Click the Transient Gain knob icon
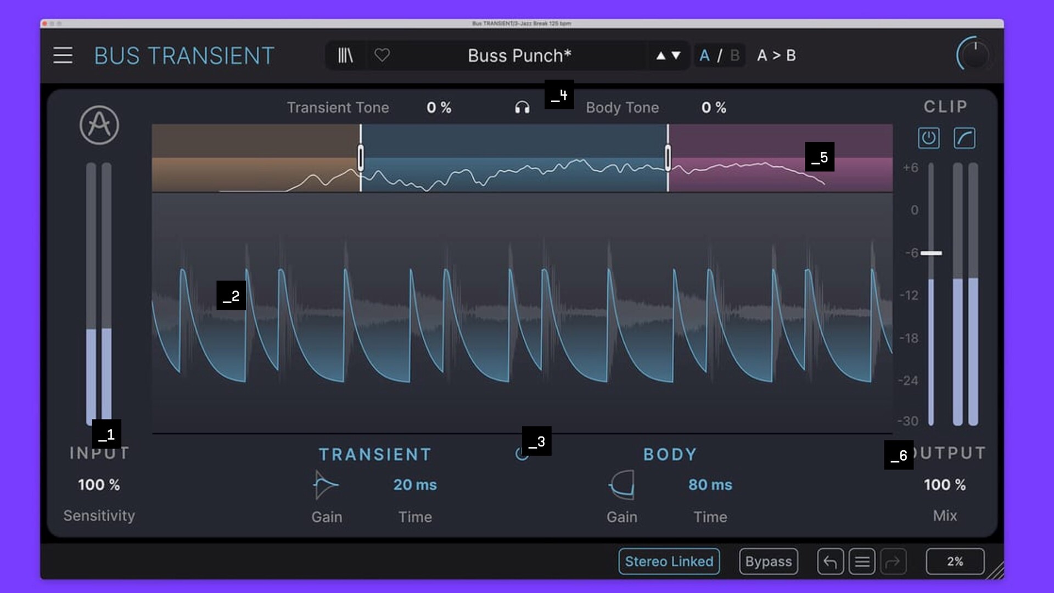Image resolution: width=1054 pixels, height=593 pixels. coord(326,485)
